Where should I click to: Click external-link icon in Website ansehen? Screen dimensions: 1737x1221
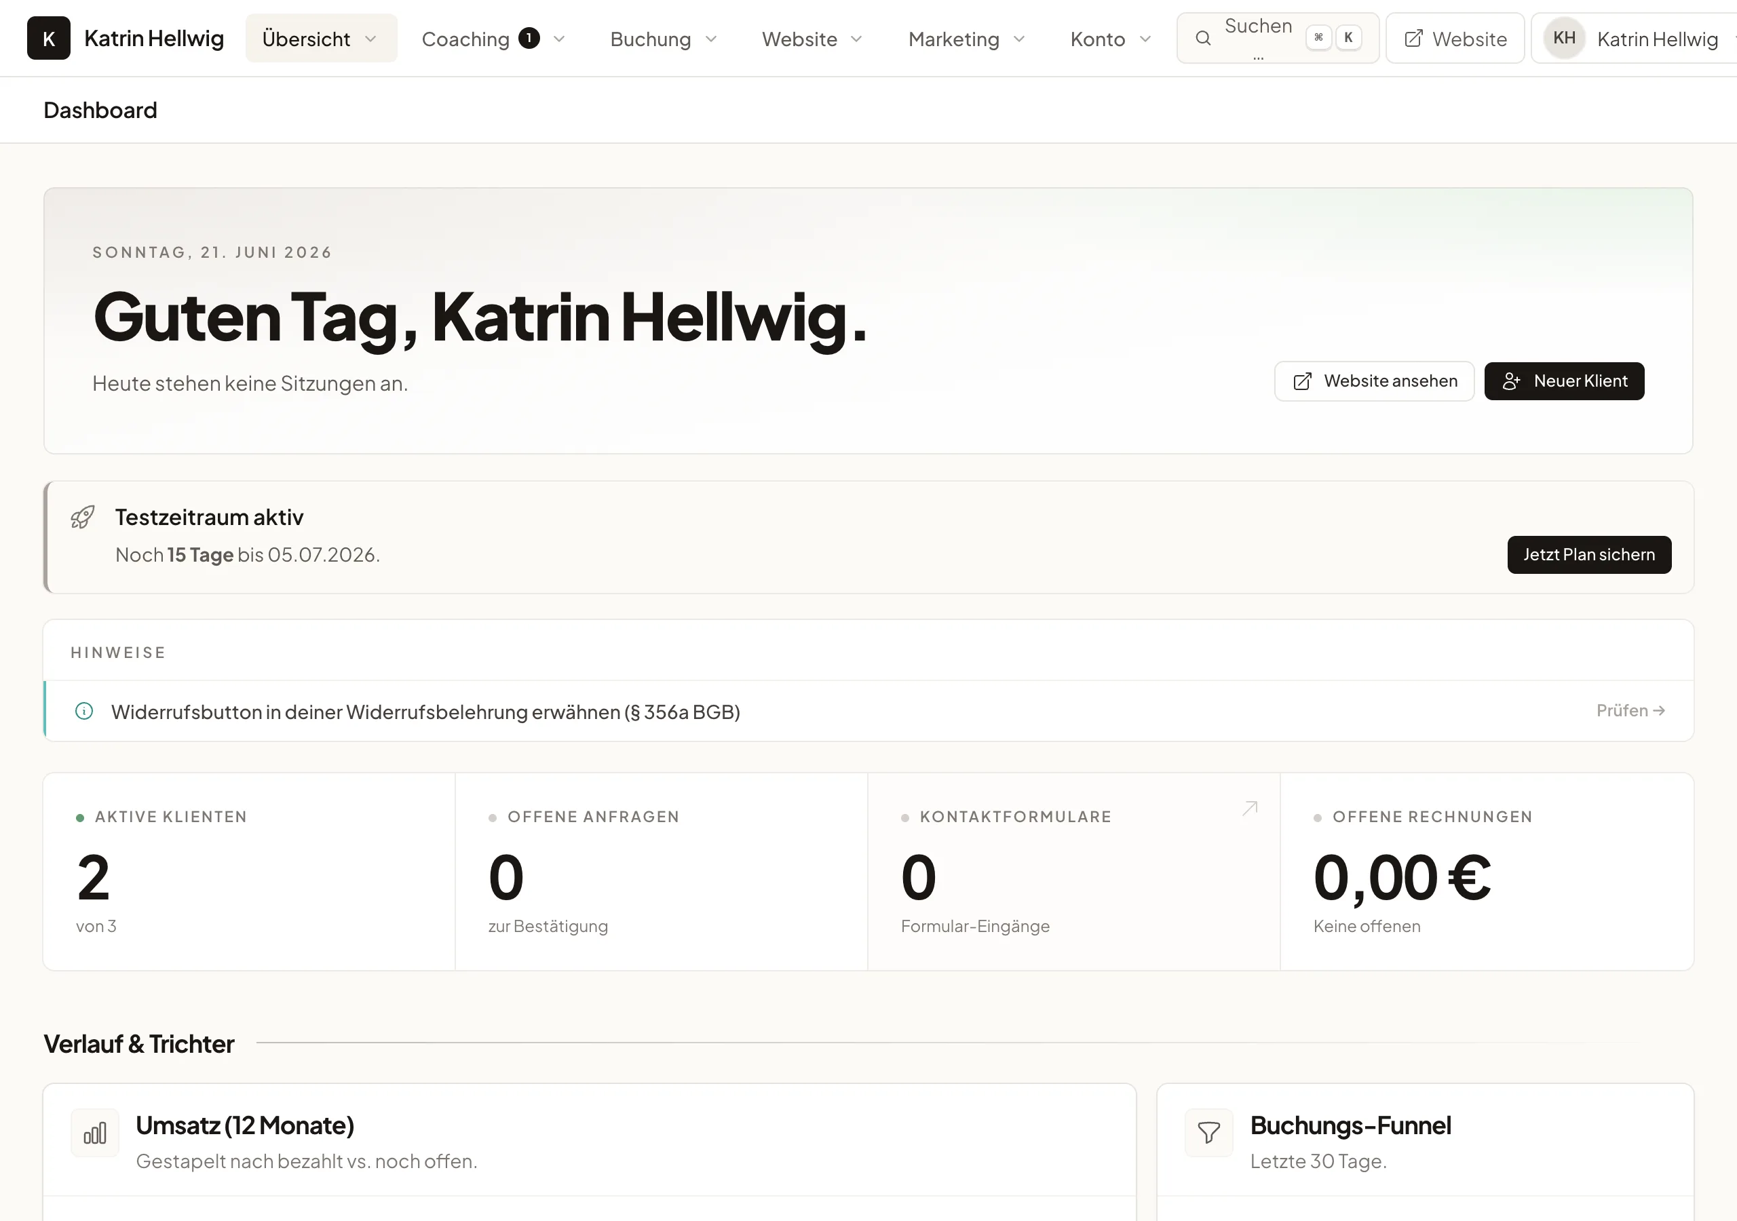tap(1302, 381)
